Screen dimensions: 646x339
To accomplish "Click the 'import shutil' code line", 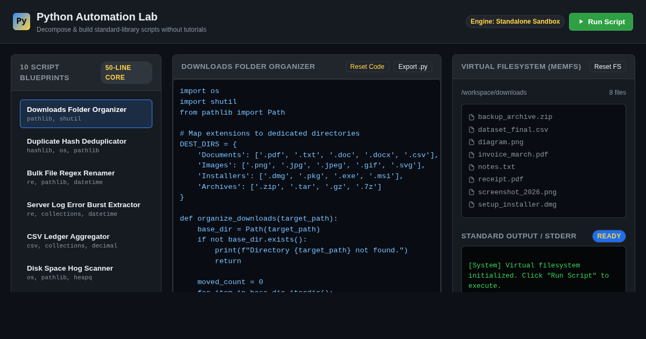I will click(208, 102).
